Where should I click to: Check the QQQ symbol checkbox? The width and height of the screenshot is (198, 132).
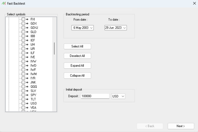point(23,86)
